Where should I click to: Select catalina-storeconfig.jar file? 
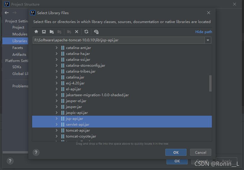click(85, 66)
